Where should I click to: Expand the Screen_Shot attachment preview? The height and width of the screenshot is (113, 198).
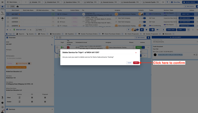(196, 55)
